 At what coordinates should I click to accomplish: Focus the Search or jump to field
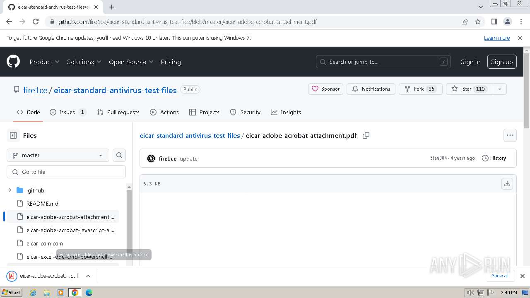point(383,62)
